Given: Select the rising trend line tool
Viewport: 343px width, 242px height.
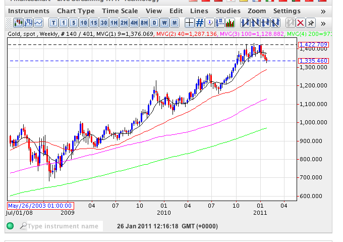Looking at the screenshot, I should click(x=245, y=23).
